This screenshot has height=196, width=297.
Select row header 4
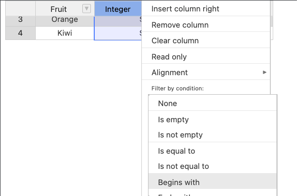click(20, 33)
